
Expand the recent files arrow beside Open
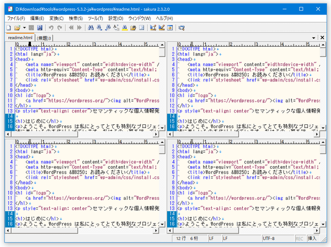pos(24,28)
